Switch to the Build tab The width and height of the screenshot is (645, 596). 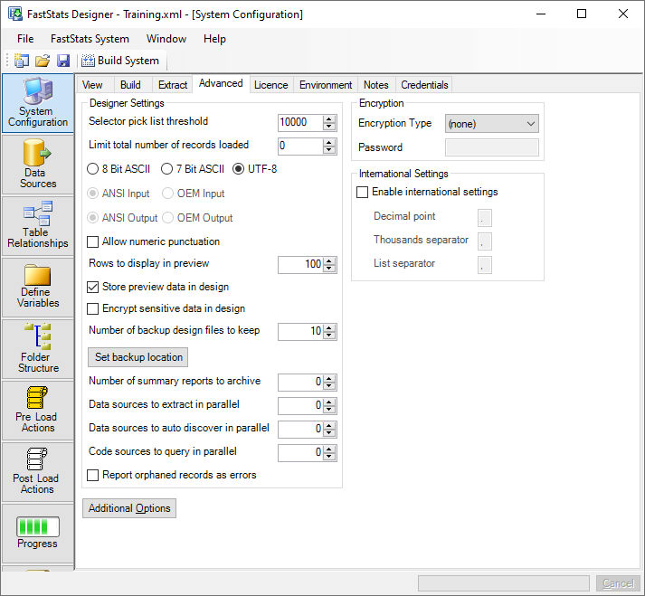tap(130, 85)
